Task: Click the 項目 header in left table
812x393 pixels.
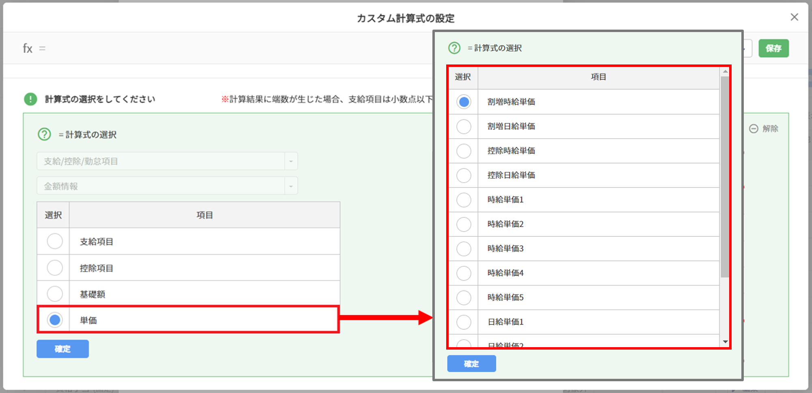Action: tap(205, 215)
